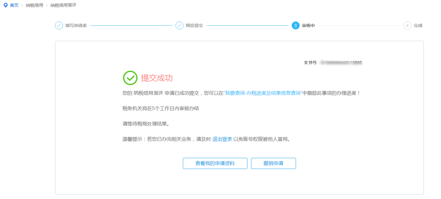Select the 纳税信用复评 breadcrumb item
The width and height of the screenshot is (441, 199).
pyautogui.click(x=63, y=5)
